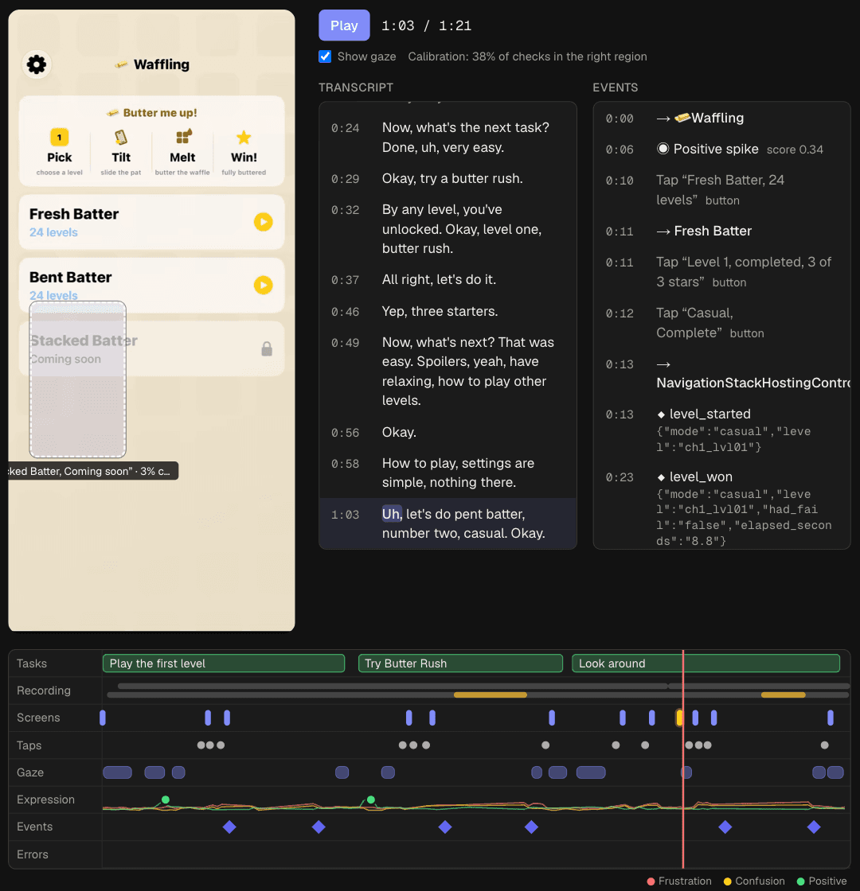
Task: Click the 0:56 'Okay.' transcript line
Action: coord(448,433)
